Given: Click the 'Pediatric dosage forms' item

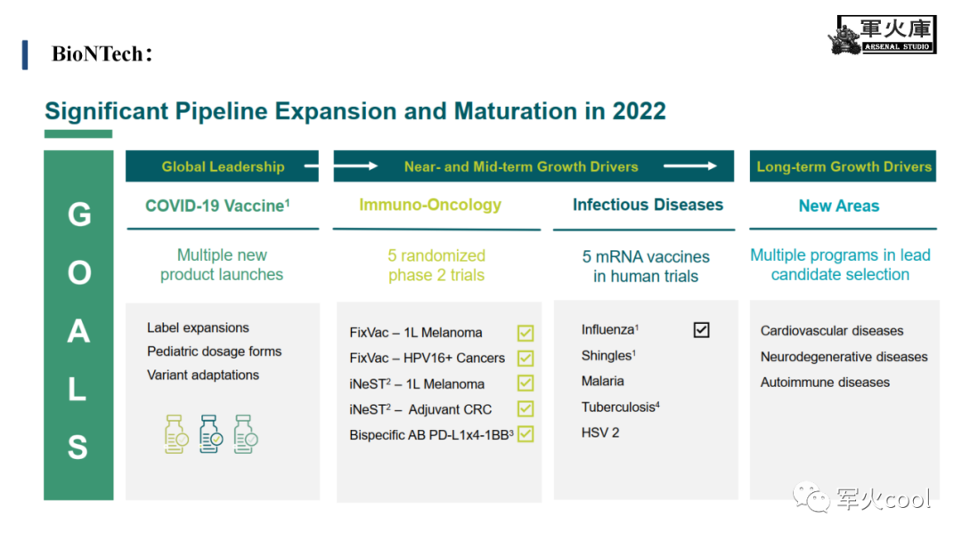Looking at the screenshot, I should point(214,351).
